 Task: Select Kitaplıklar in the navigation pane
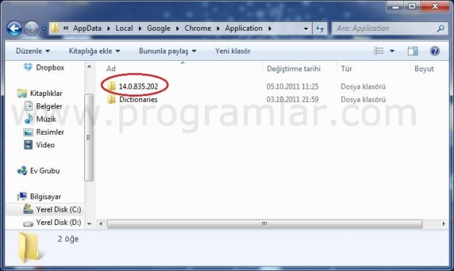point(46,93)
